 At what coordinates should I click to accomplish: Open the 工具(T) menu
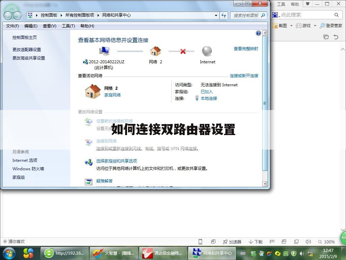(68, 26)
